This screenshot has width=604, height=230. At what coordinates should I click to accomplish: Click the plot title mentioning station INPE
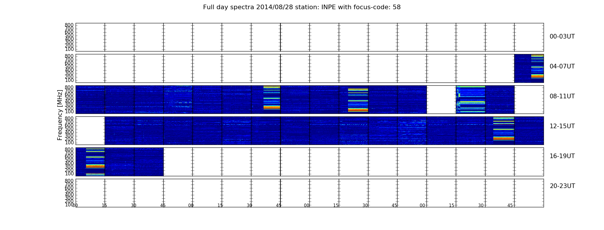[x=302, y=7]
